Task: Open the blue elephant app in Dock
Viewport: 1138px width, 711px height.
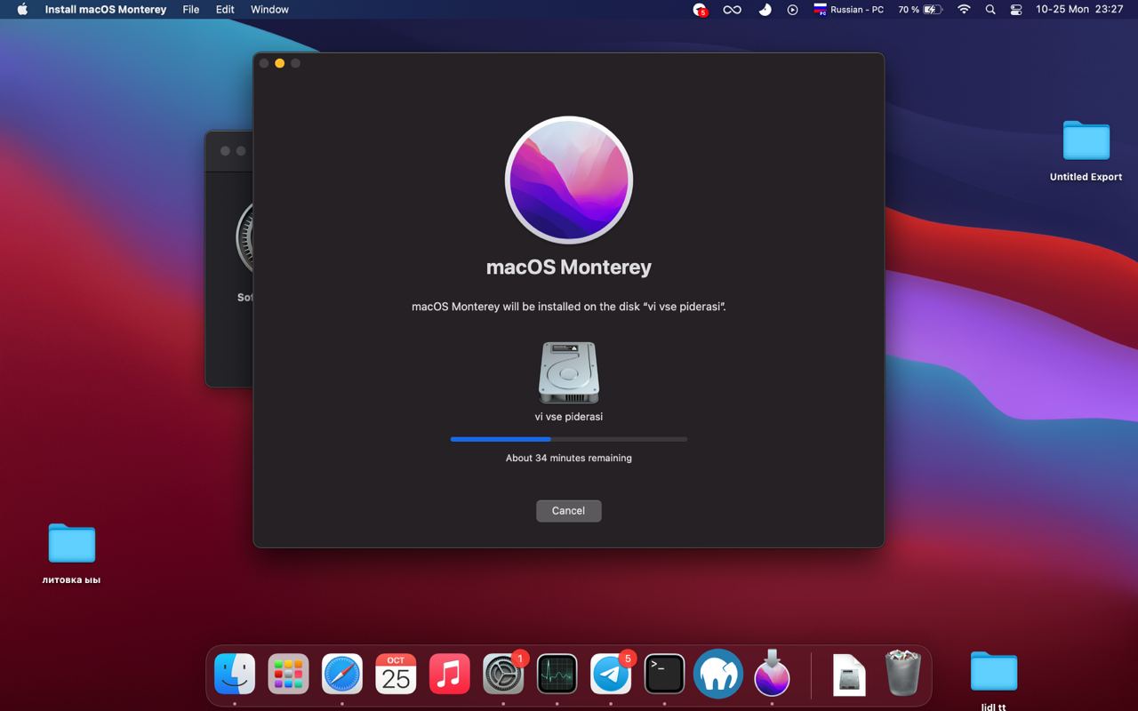Action: coord(718,675)
